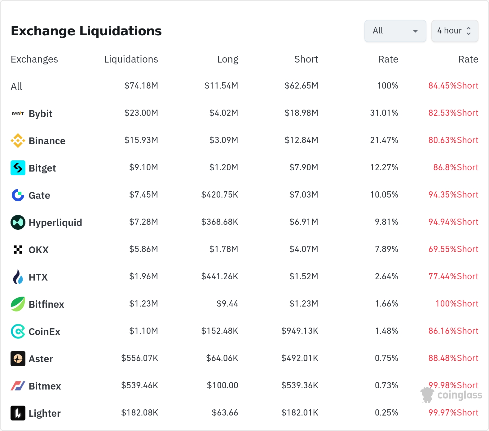Open the All filter dropdown
Screen dimensions: 489x431
click(x=395, y=31)
